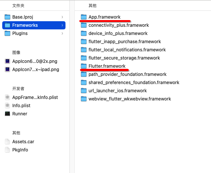Expand the Base.lproj folder chevron
The height and width of the screenshot is (173, 211).
[x=62, y=17]
